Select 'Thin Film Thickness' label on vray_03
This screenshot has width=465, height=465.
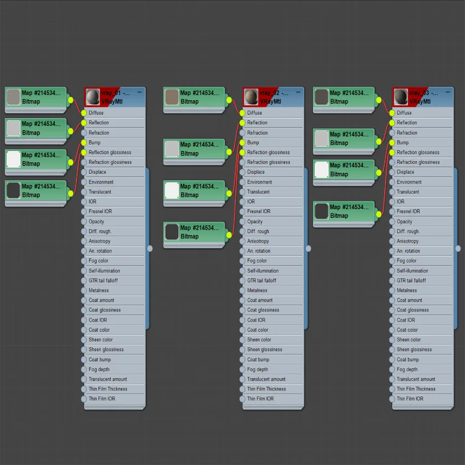click(416, 389)
